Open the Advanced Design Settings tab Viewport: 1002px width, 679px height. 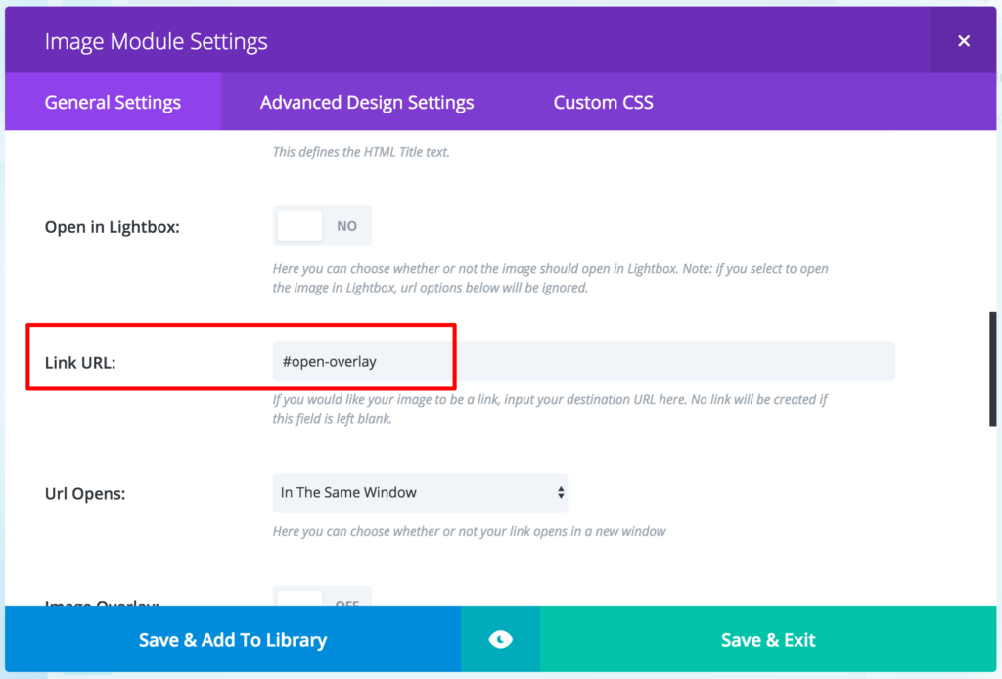367,102
